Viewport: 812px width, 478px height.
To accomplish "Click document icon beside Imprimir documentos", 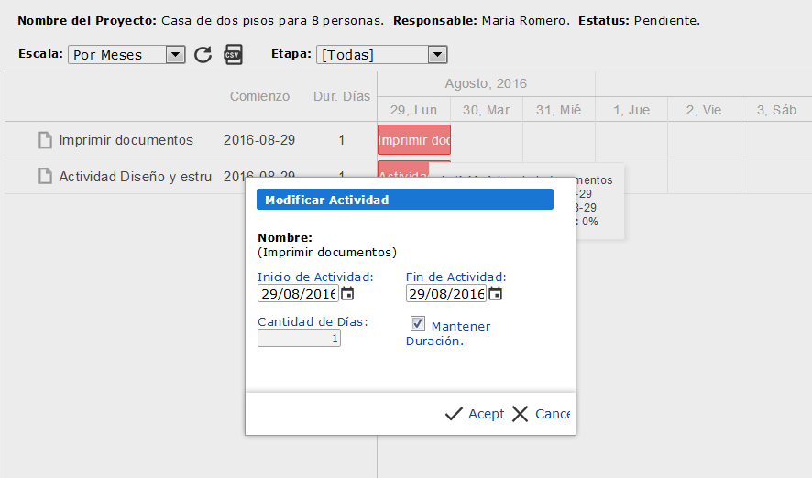I will pos(45,140).
